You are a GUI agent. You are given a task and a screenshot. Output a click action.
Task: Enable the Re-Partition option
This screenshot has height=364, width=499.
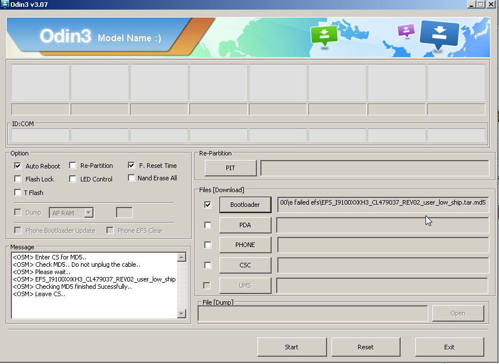tap(72, 165)
